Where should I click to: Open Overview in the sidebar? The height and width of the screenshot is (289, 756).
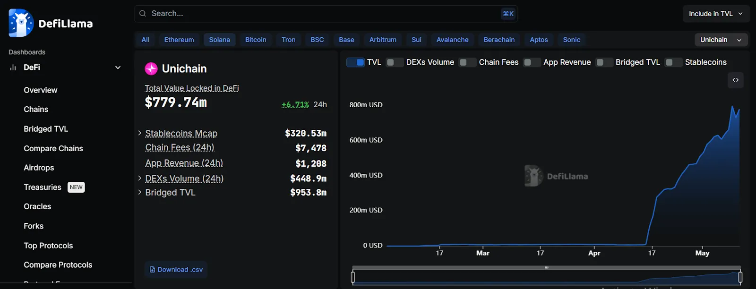point(41,90)
